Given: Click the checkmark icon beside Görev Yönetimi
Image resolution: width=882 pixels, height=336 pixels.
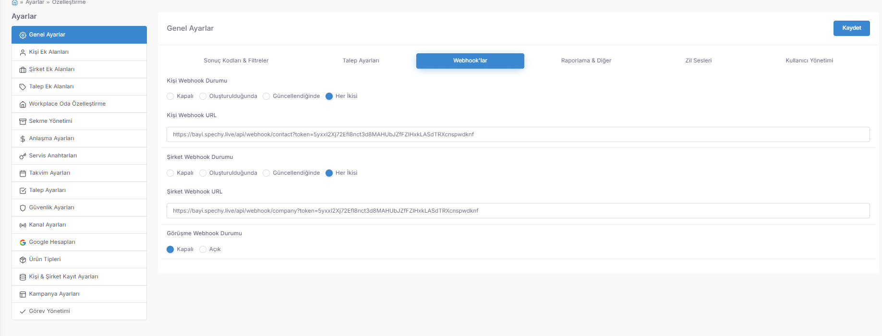Looking at the screenshot, I should click(x=23, y=312).
